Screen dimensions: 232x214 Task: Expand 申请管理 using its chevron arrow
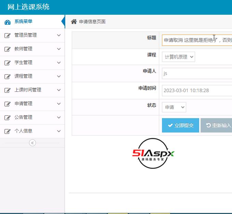tap(59, 104)
